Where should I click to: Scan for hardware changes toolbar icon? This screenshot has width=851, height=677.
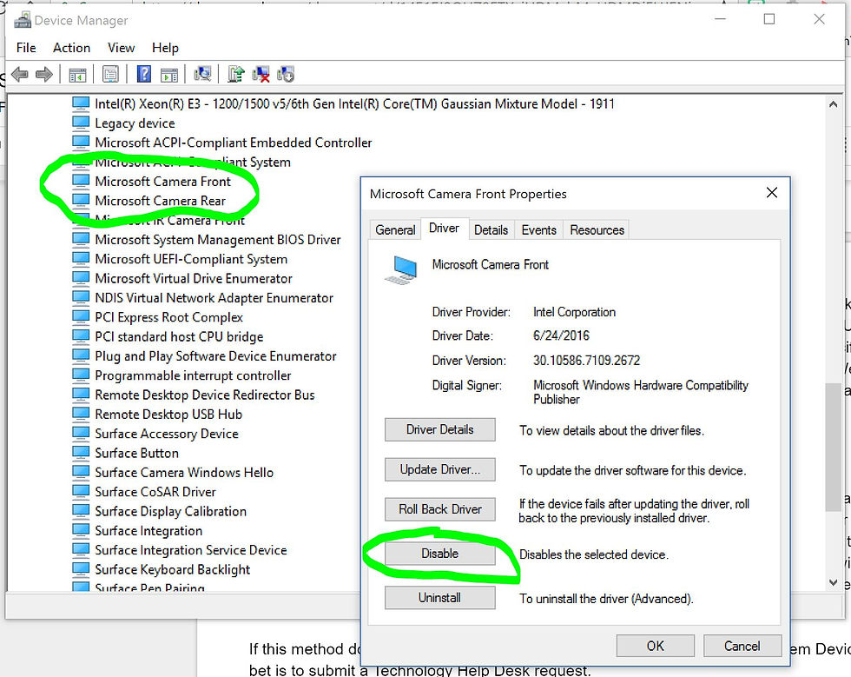202,74
